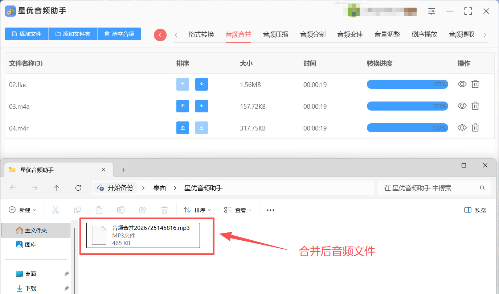The image size is (499, 294).
Task: Move 02.flac down in sort order
Action: coord(201,84)
